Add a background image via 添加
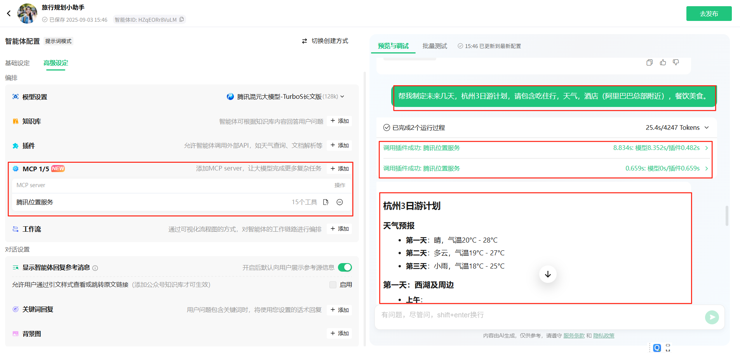740x353 pixels. click(x=340, y=333)
